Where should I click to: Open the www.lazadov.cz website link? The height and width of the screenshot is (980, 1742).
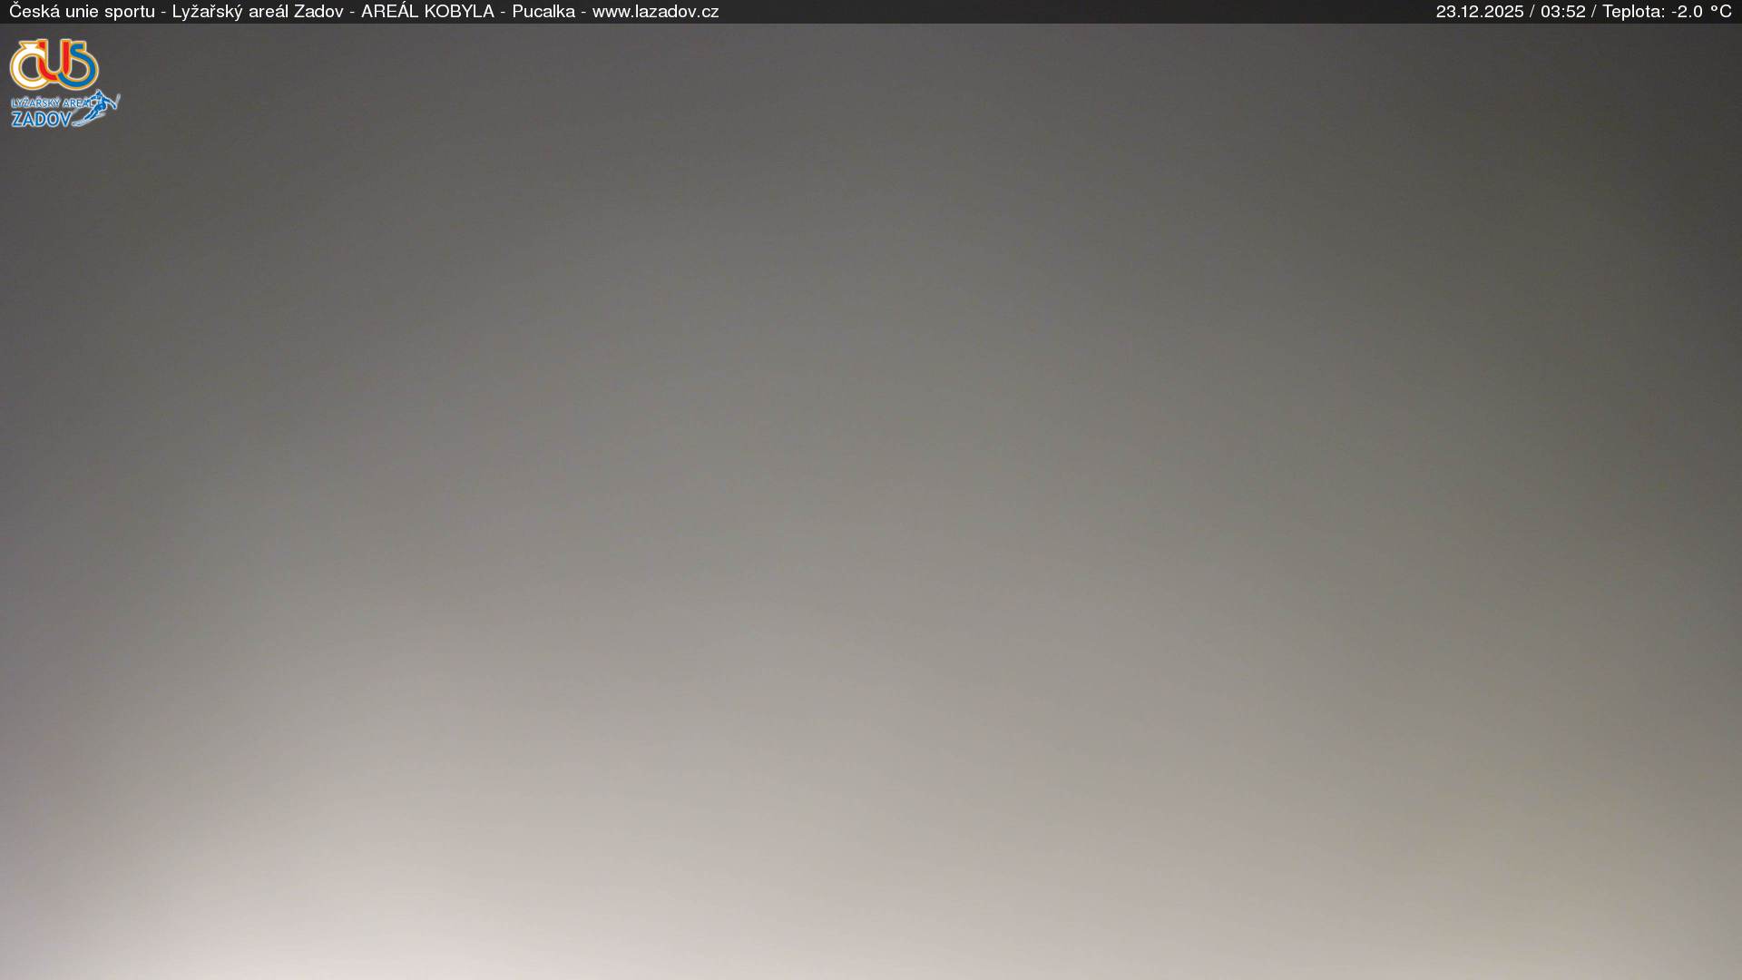[655, 12]
